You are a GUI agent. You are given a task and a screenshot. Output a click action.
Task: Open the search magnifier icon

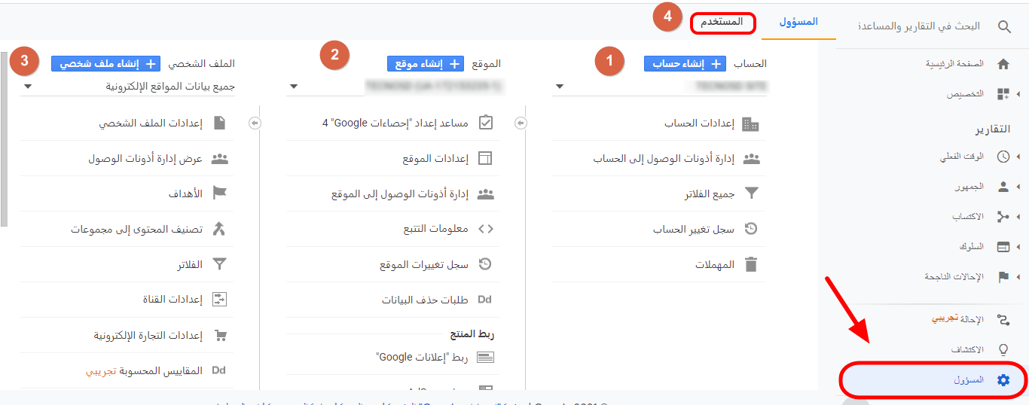tap(1004, 26)
